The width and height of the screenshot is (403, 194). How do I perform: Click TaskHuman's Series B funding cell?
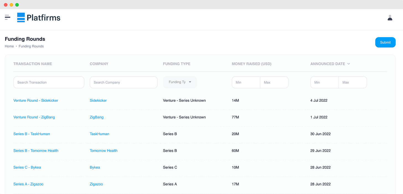click(170, 134)
